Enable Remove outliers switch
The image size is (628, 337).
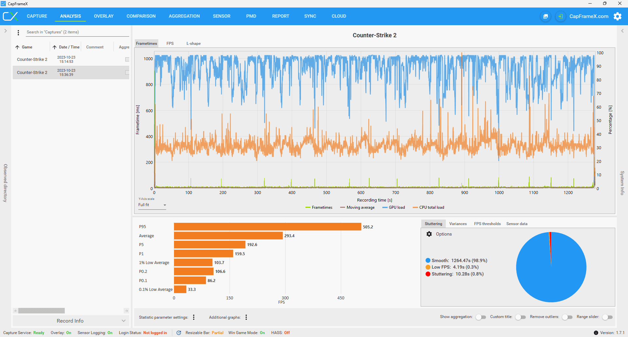[567, 317]
